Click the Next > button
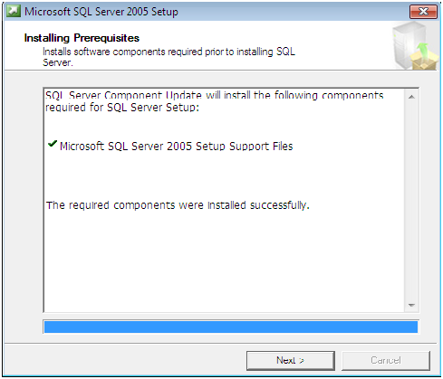Screen dimensions: 443x379 tap(291, 360)
